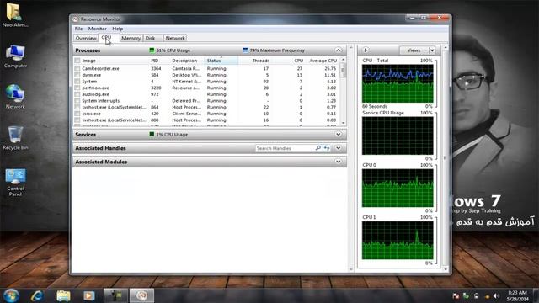The height and width of the screenshot is (303, 539).
Task: Check the System process box
Action: [77, 82]
